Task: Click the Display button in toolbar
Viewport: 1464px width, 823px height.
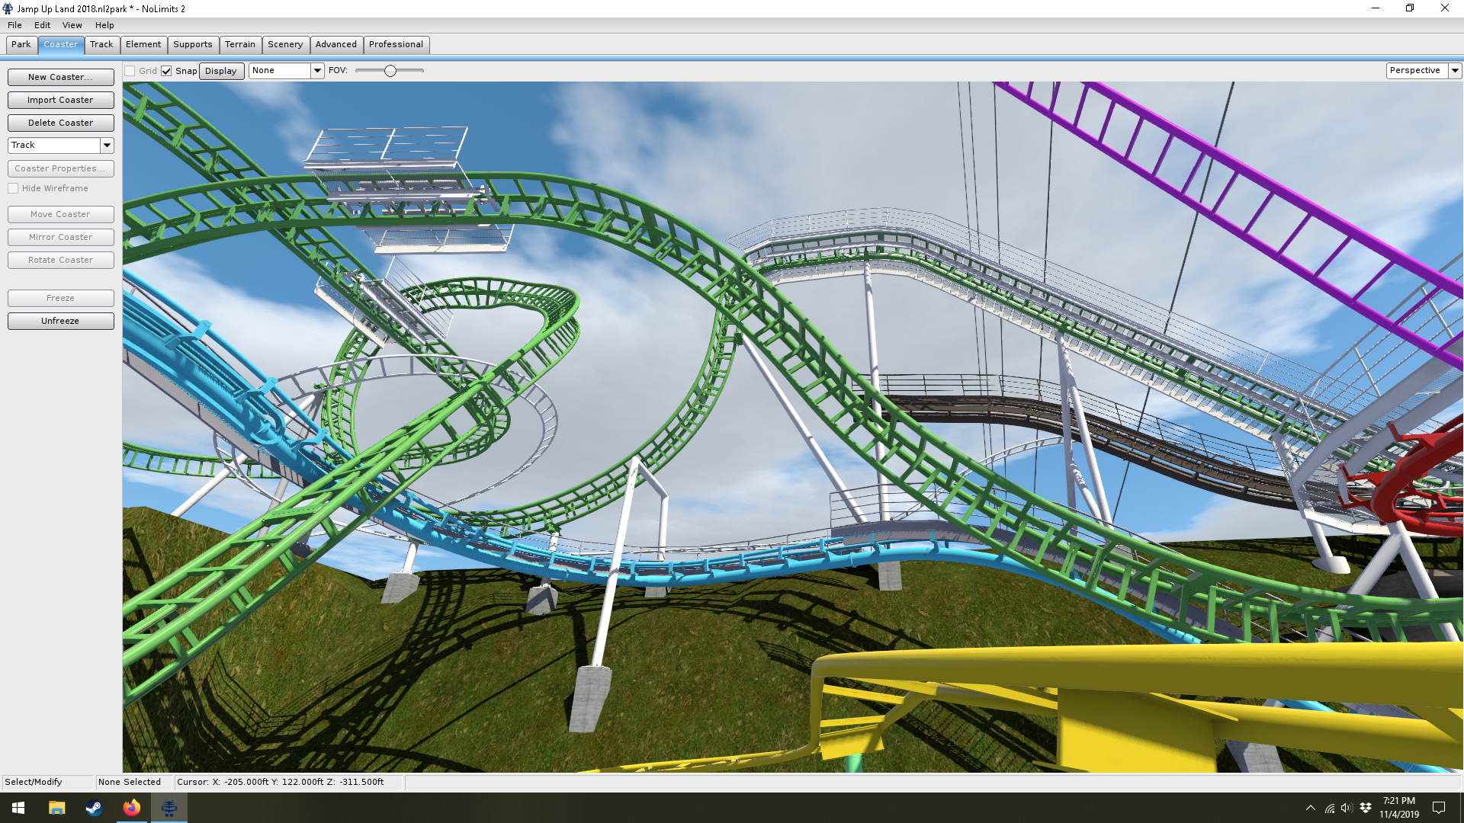Action: click(x=220, y=71)
